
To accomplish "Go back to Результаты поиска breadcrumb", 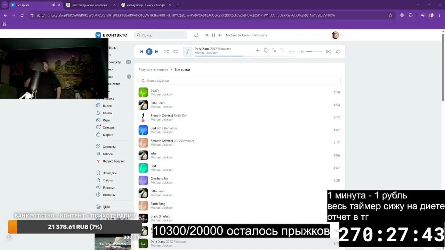I will (x=153, y=69).
